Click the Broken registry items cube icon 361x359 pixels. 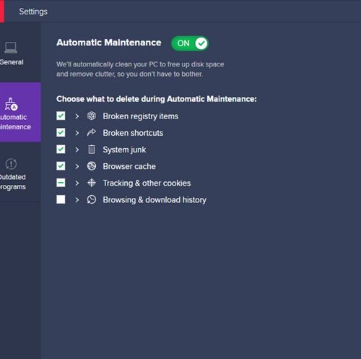click(92, 116)
